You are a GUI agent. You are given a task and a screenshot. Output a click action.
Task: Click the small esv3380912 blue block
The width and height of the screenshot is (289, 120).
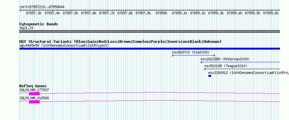[210, 76]
